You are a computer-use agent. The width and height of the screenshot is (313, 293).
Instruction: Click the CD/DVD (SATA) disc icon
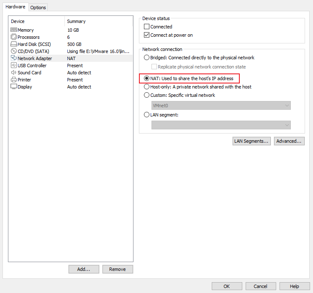click(13, 51)
